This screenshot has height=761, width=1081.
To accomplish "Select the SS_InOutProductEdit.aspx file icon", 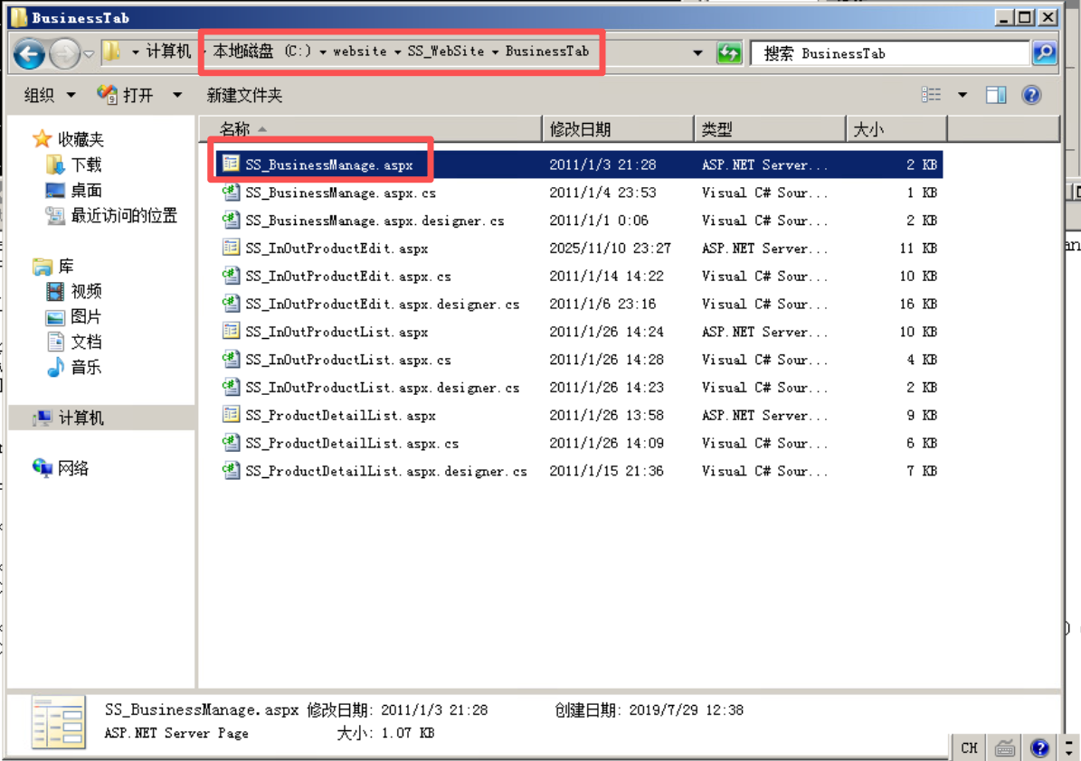I will pyautogui.click(x=231, y=249).
